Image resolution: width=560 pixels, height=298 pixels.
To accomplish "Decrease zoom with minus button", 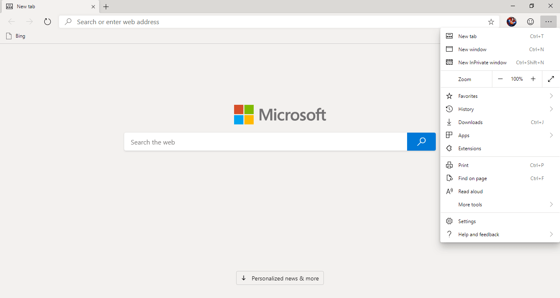I will tap(500, 79).
